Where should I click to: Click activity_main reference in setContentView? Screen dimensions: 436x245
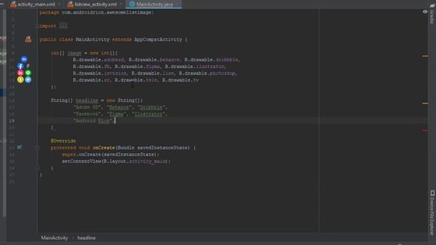coord(147,161)
